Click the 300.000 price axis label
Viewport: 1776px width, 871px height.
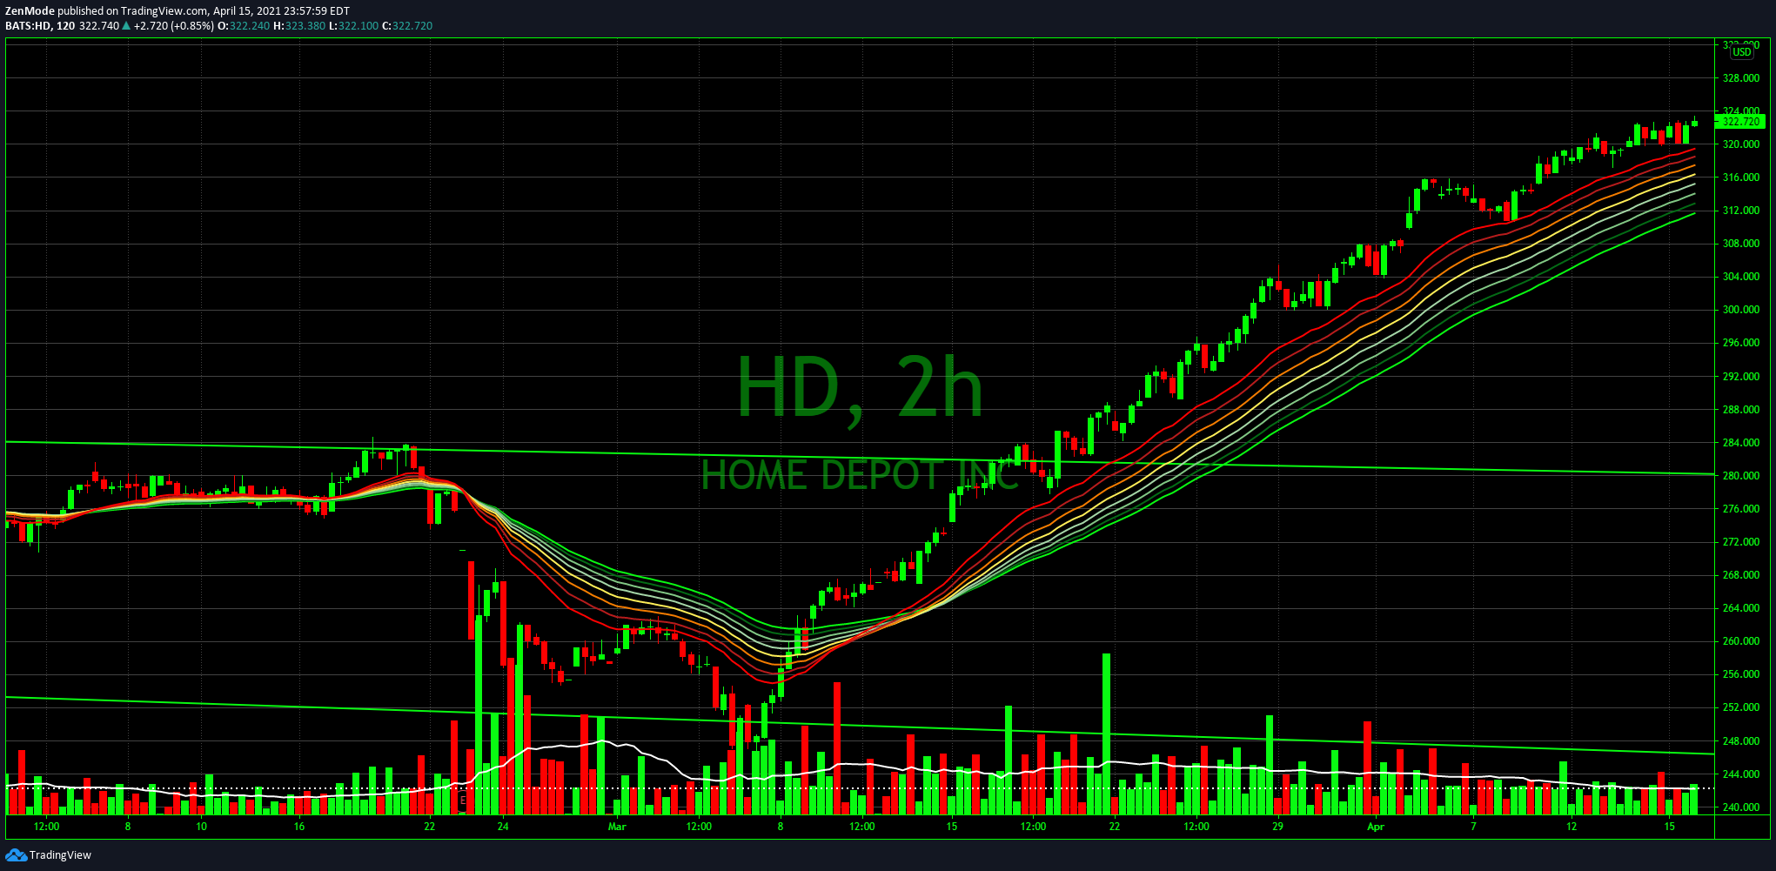pos(1741,310)
